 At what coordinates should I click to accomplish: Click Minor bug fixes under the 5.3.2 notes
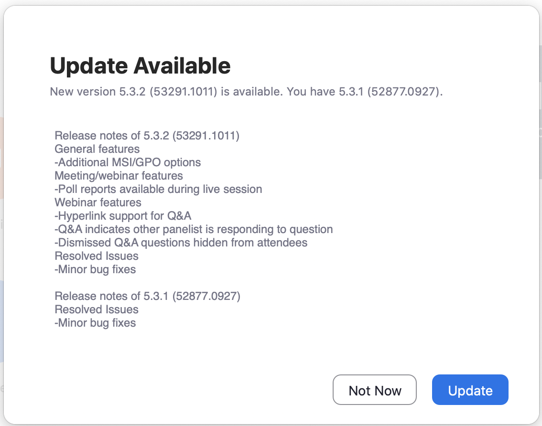point(95,269)
